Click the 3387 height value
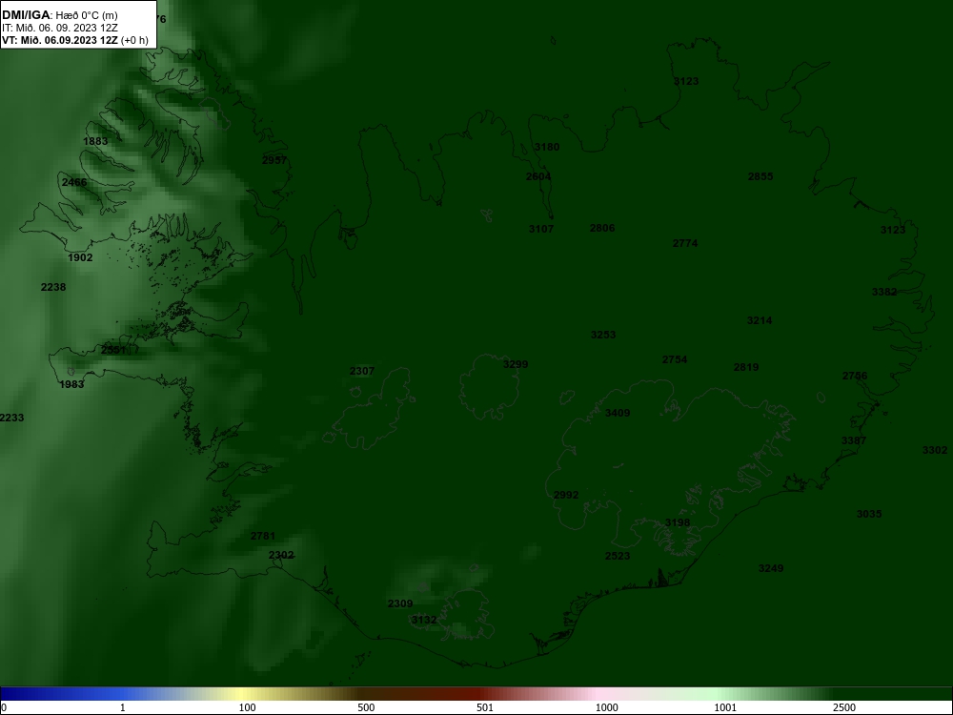 [x=854, y=440]
